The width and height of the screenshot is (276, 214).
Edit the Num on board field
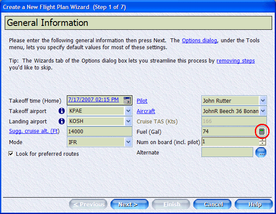230,142
